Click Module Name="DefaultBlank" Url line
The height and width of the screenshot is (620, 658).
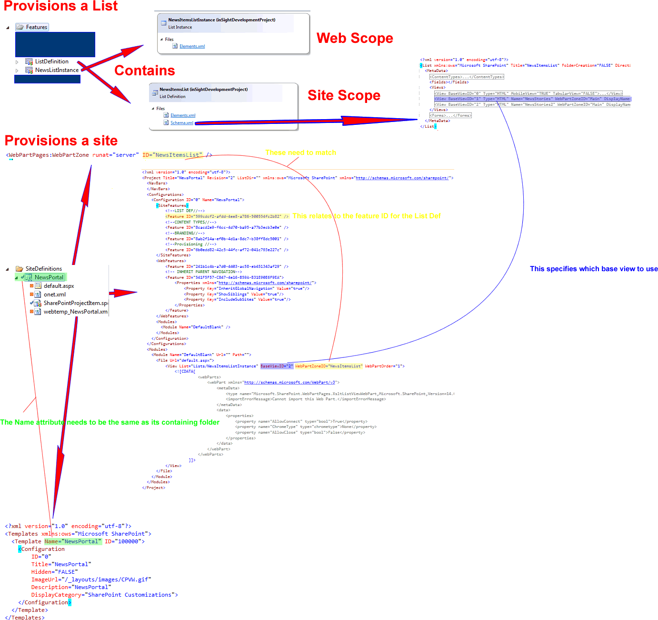point(201,355)
